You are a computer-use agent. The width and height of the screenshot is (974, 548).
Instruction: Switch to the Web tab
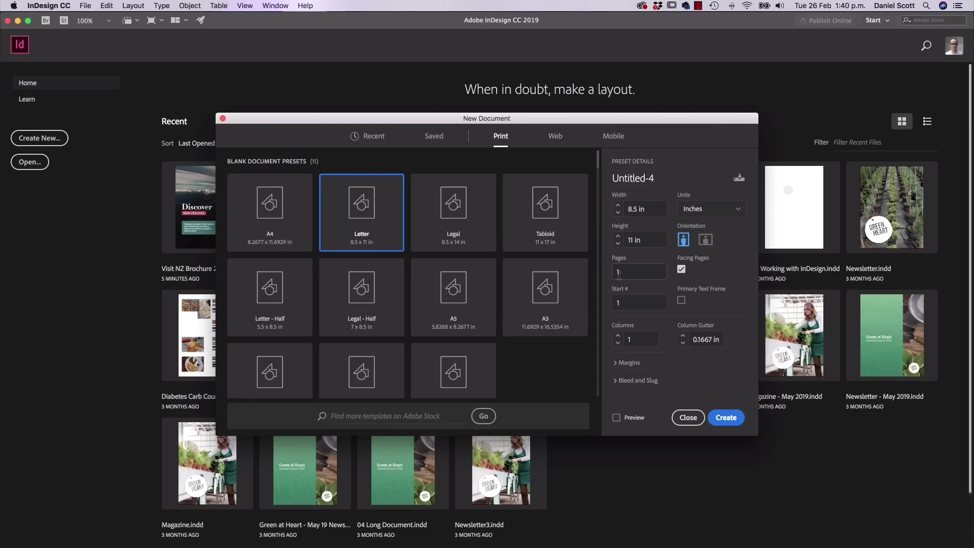(x=555, y=136)
